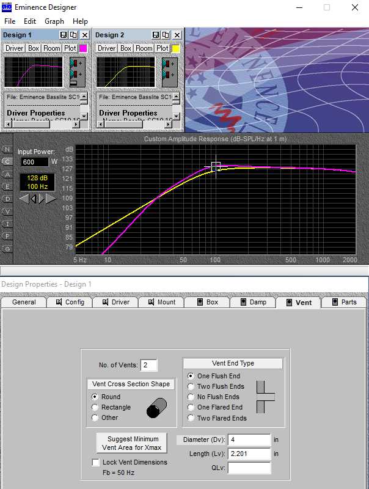Switch to the General tab
369x489 pixels.
point(24,302)
